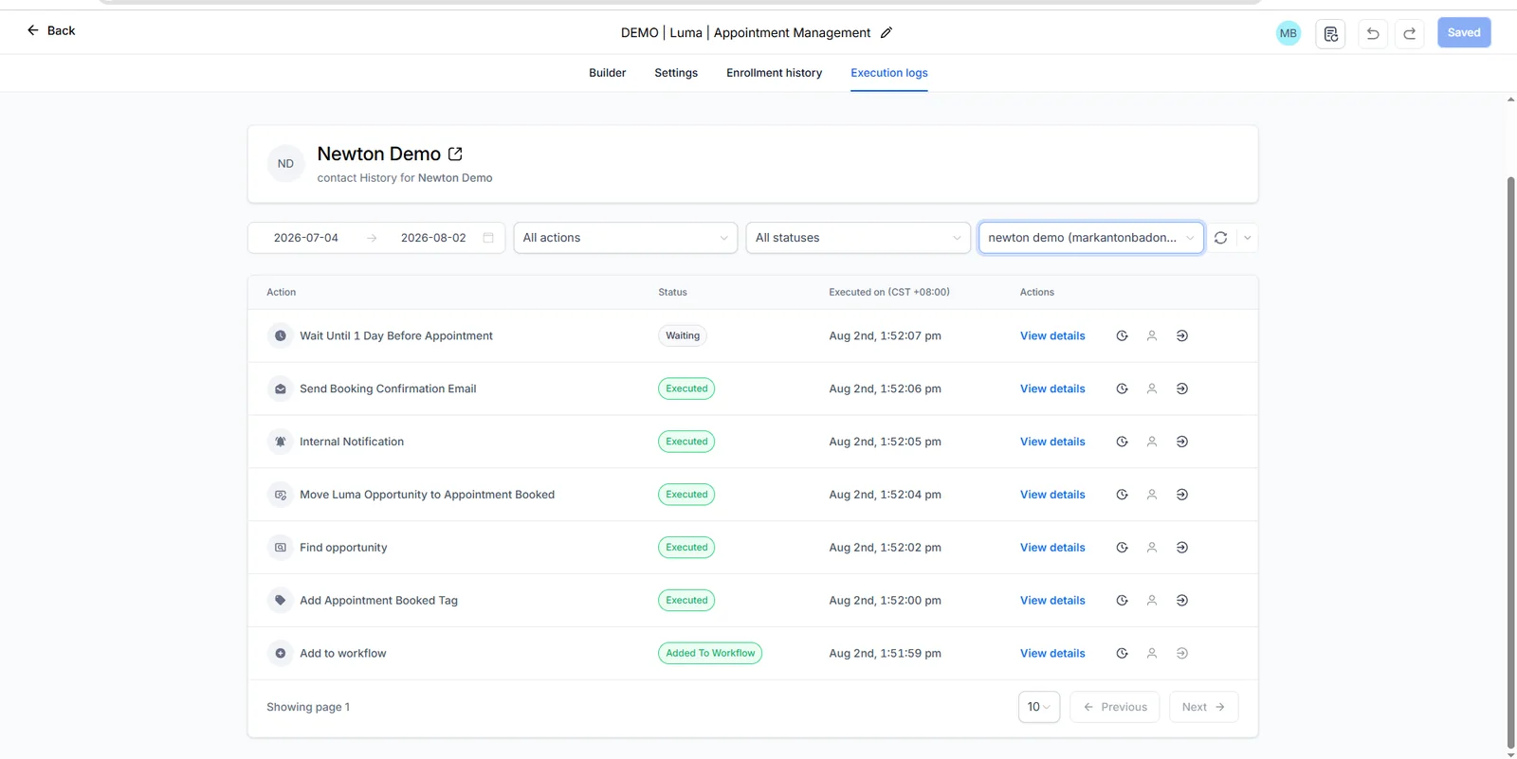
Task: Switch to the Settings tab
Action: click(676, 73)
